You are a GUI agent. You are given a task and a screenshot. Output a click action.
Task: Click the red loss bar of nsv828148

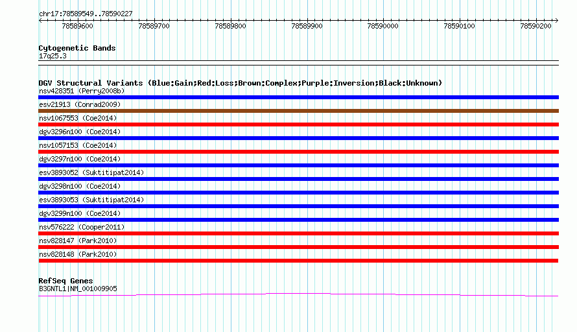[x=298, y=261]
